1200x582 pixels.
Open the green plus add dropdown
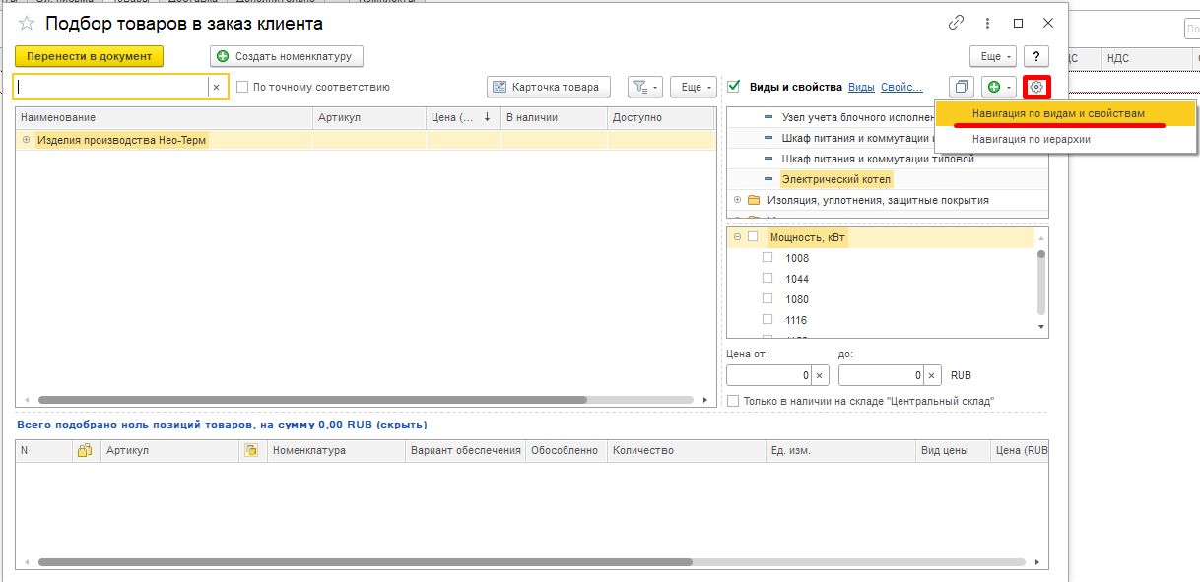click(999, 87)
